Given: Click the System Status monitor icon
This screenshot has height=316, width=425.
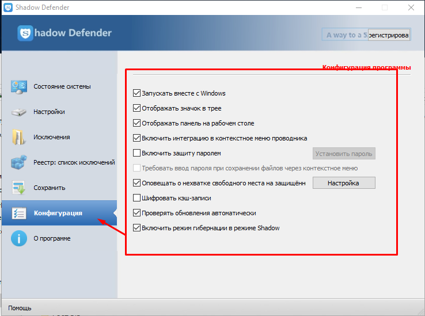Looking at the screenshot, I should [x=18, y=86].
